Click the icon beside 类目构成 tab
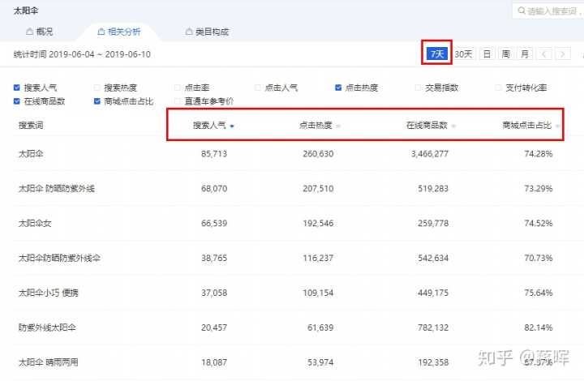This screenshot has height=381, width=584. click(x=187, y=32)
